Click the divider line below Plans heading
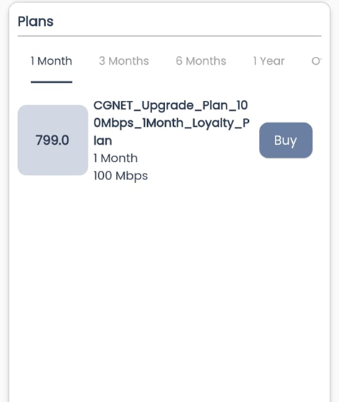The height and width of the screenshot is (402, 339). (x=169, y=36)
